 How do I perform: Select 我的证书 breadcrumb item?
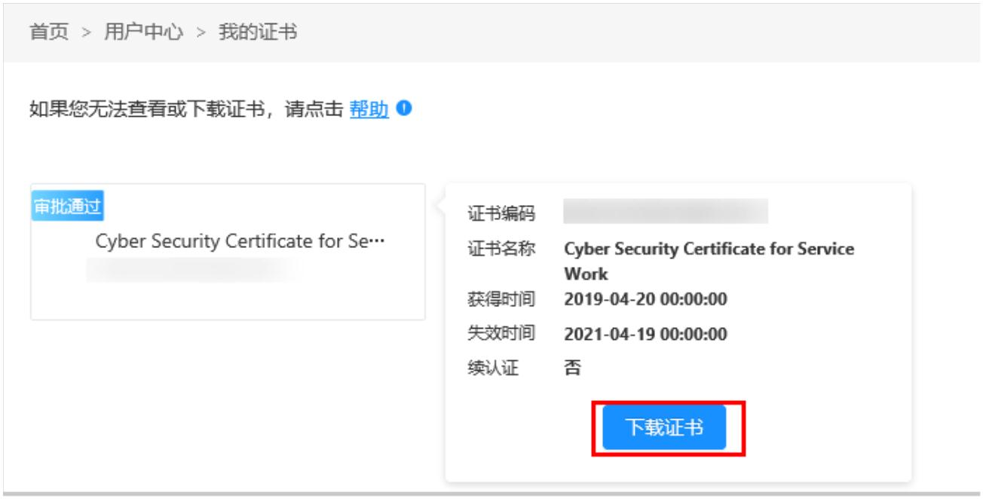258,32
